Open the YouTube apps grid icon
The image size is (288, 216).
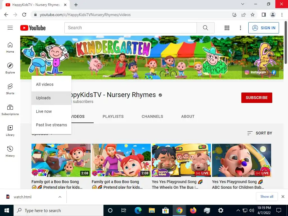227,28
